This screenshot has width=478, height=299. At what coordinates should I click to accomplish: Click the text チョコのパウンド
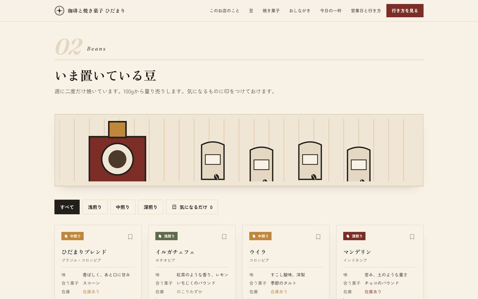[x=382, y=283]
